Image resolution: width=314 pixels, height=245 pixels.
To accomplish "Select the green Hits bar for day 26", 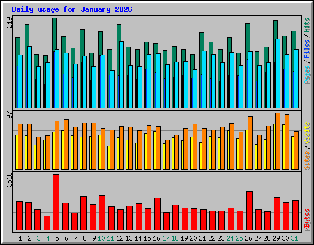I will point(248,38).
